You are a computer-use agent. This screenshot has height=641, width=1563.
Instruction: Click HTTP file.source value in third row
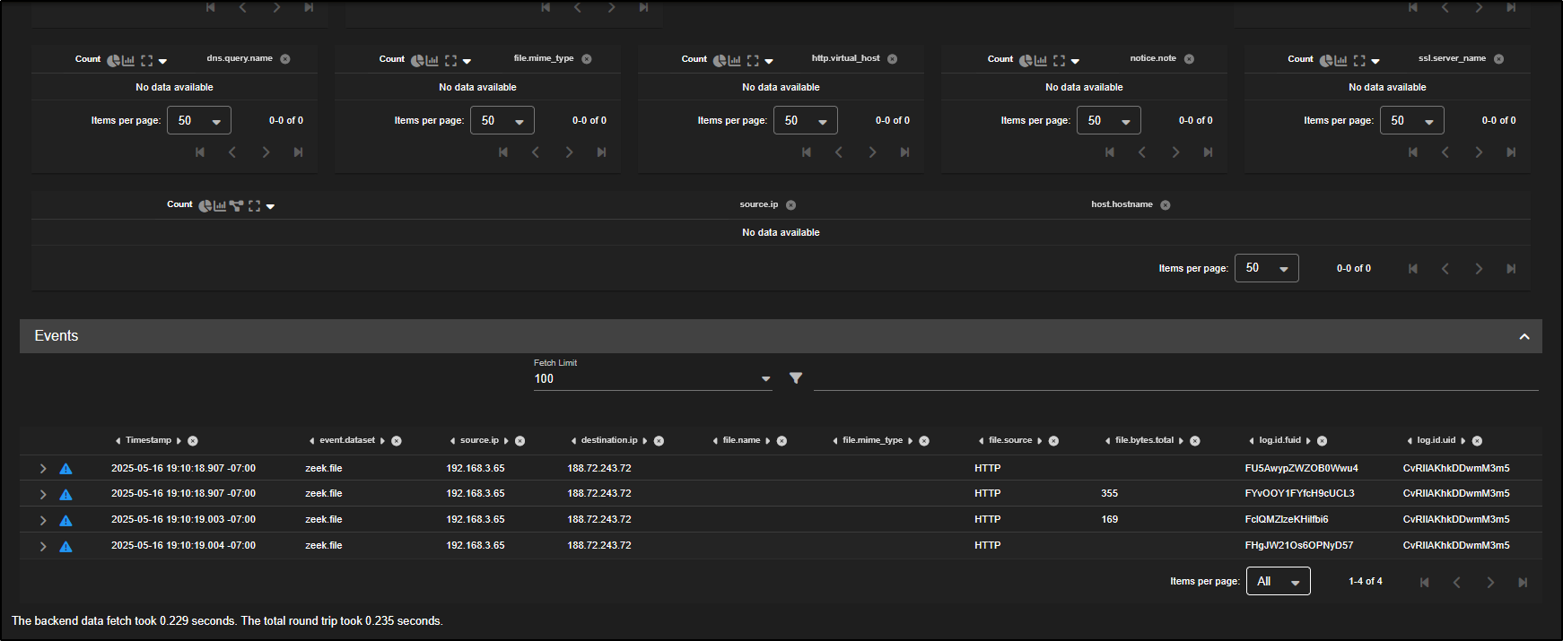[x=987, y=520]
